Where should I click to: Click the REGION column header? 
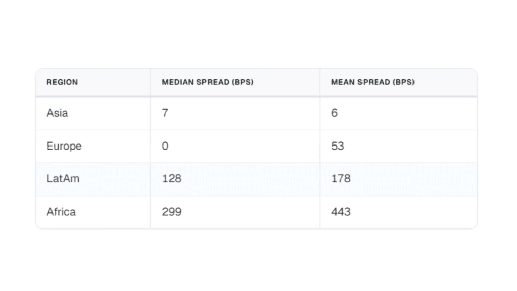click(x=62, y=82)
